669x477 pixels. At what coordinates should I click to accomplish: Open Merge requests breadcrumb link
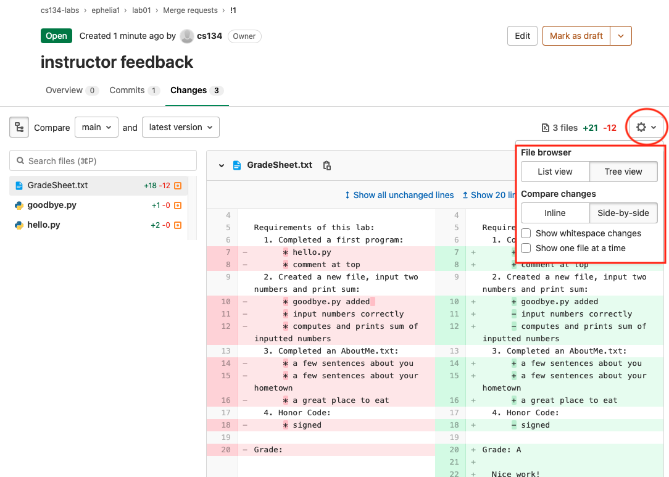pos(190,10)
